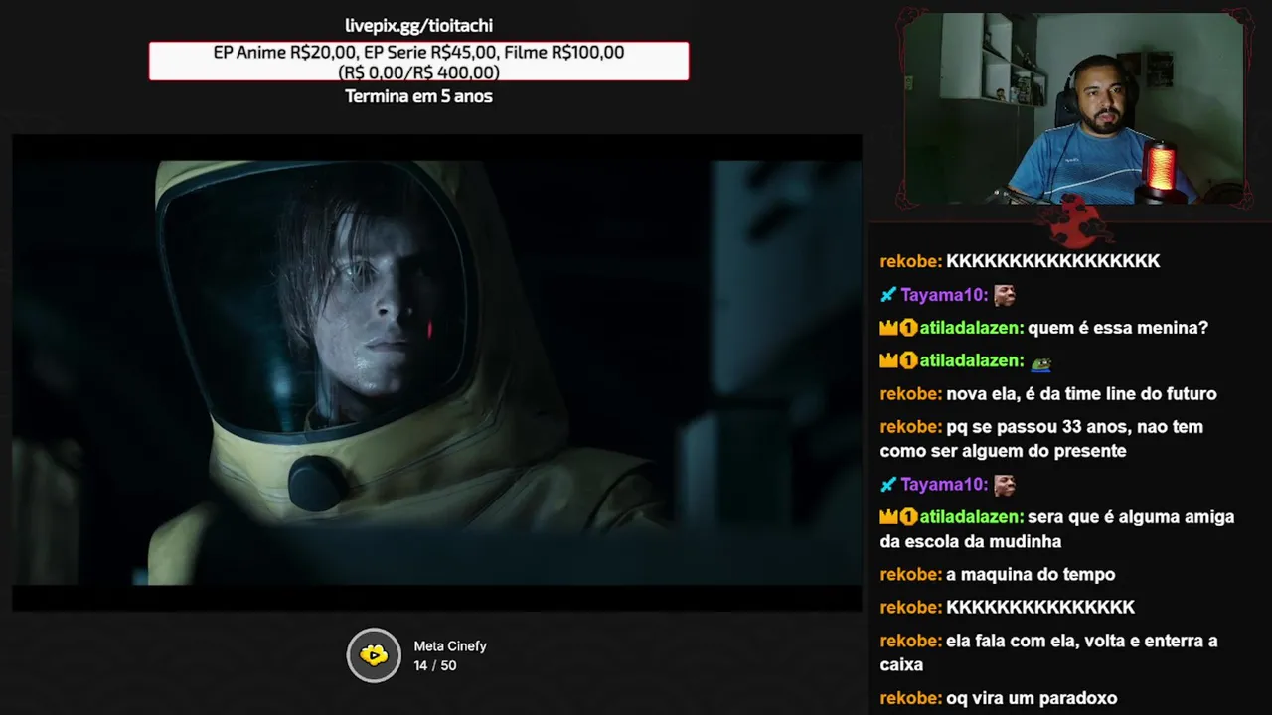Open the livepix.gg/tioitachi link
This screenshot has width=1272, height=715.
pyautogui.click(x=418, y=26)
